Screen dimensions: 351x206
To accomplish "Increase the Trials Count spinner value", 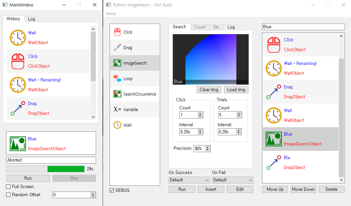I will tap(239, 113).
